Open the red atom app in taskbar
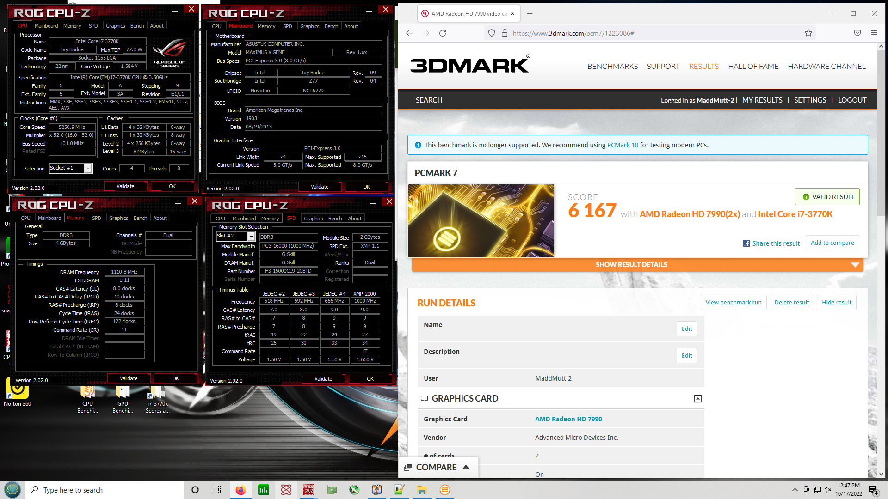 coord(286,490)
